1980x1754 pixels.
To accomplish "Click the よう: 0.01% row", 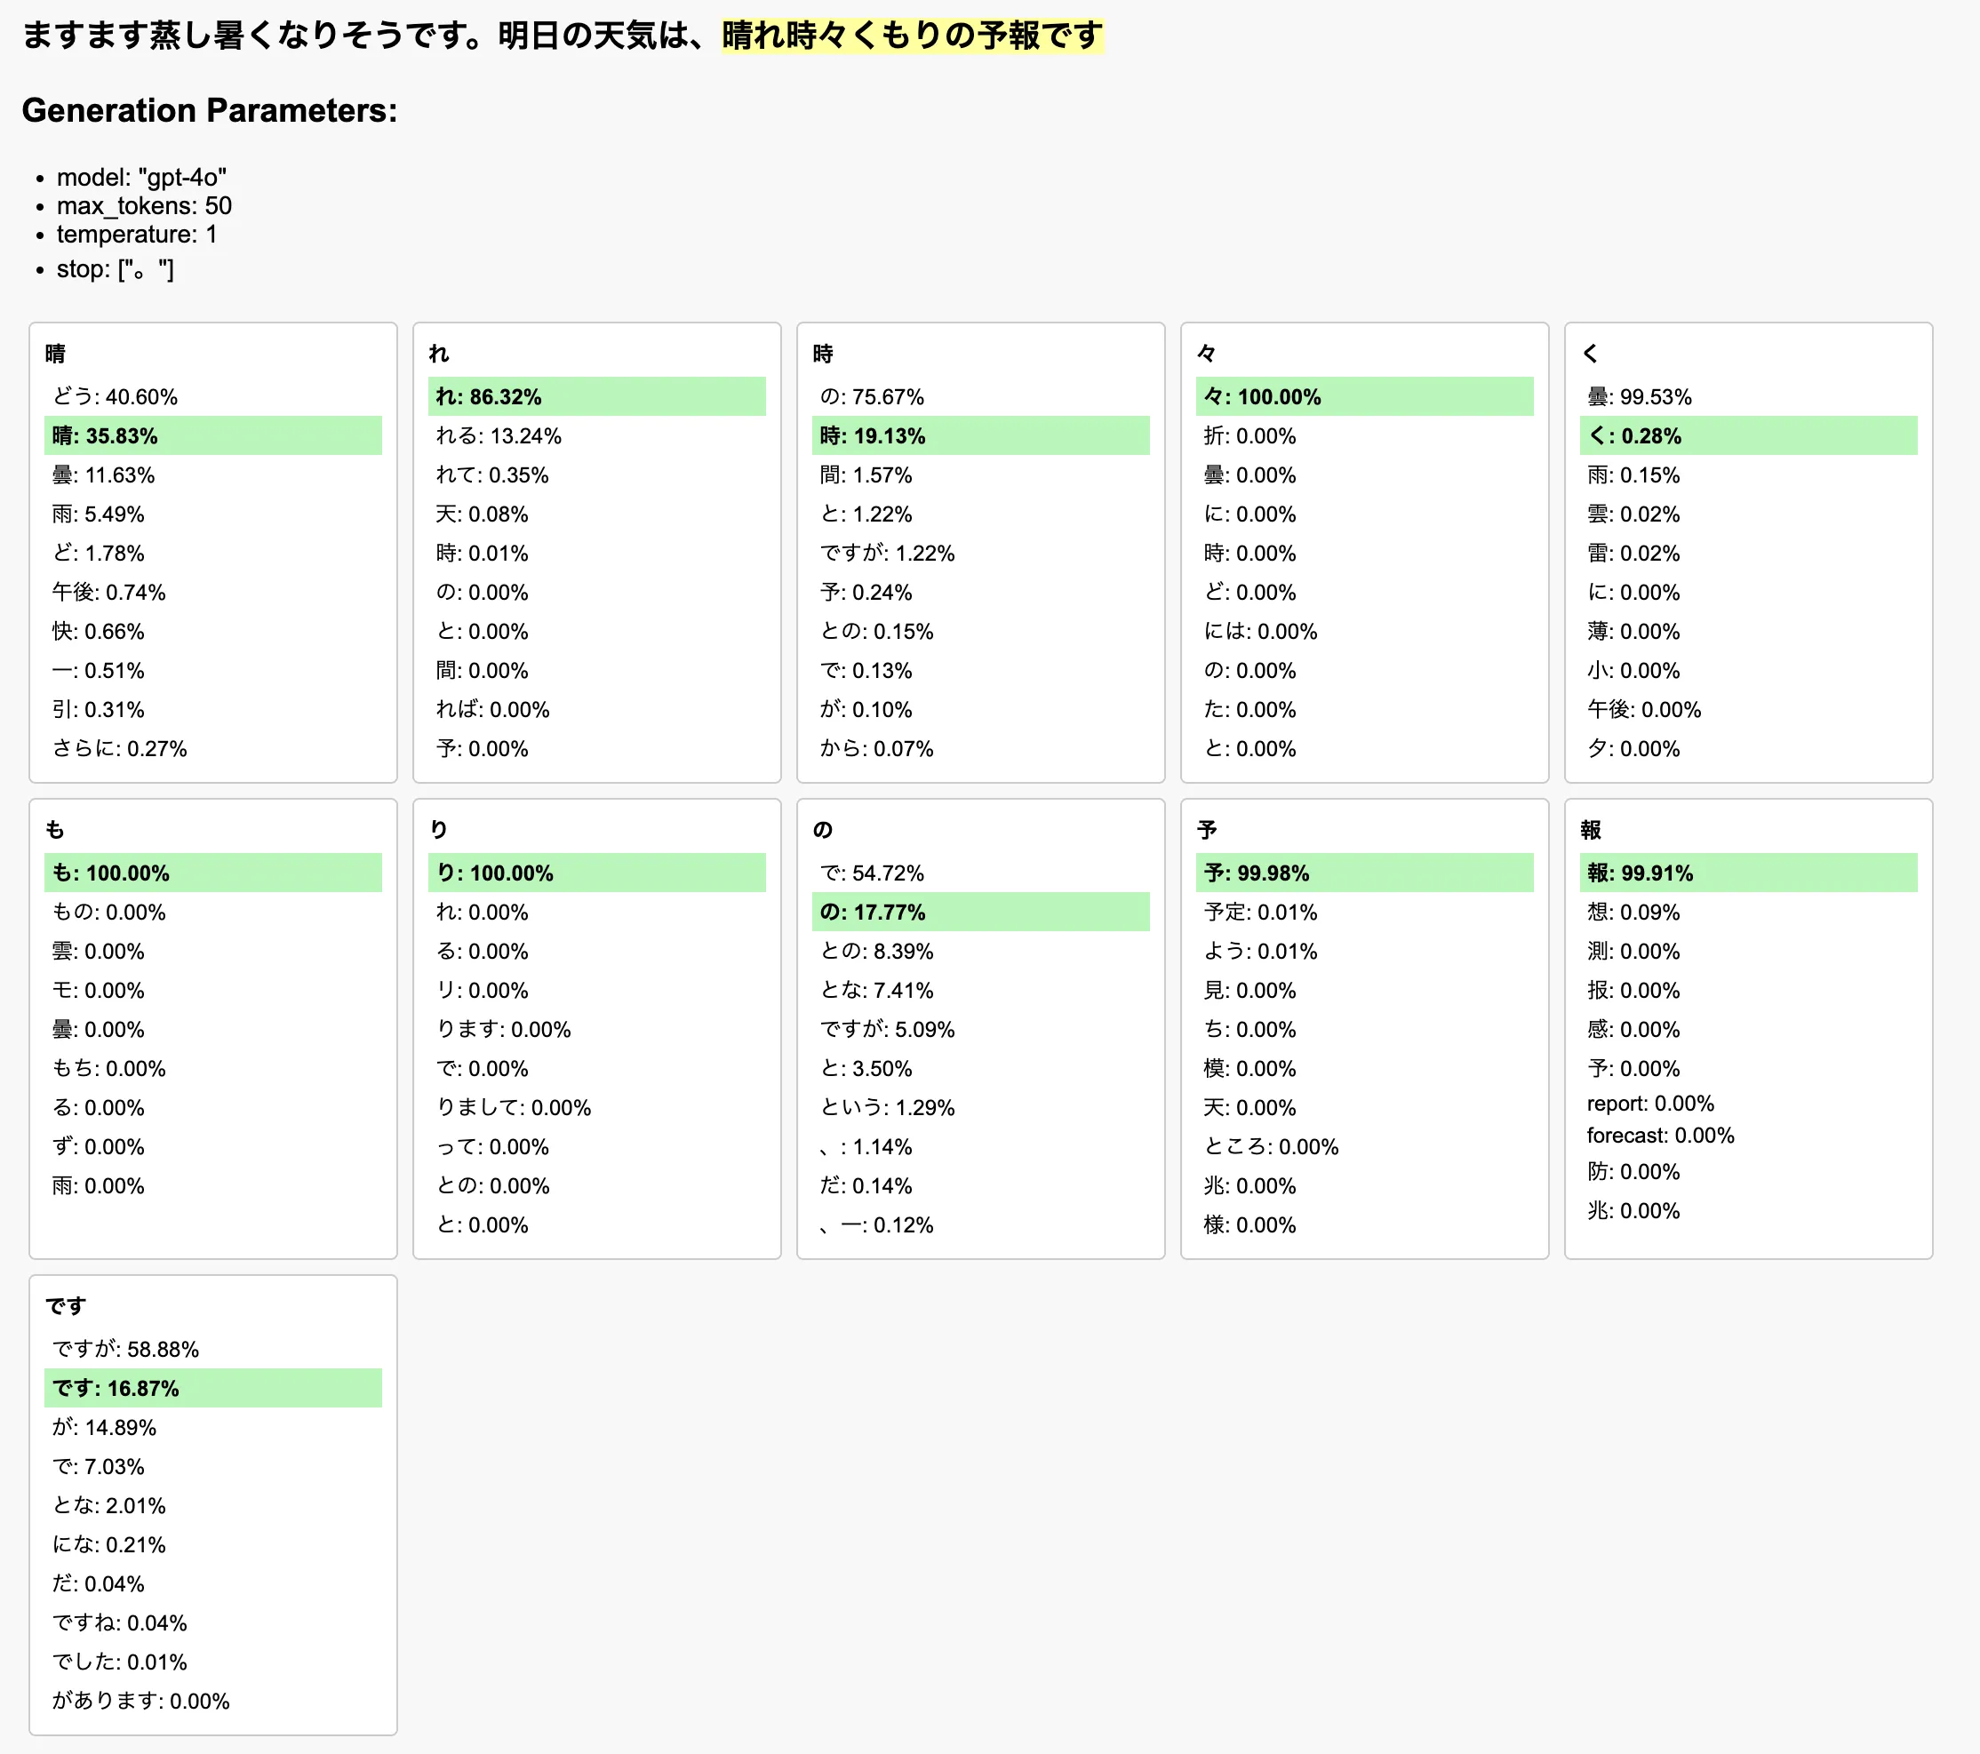I will 1365,951.
